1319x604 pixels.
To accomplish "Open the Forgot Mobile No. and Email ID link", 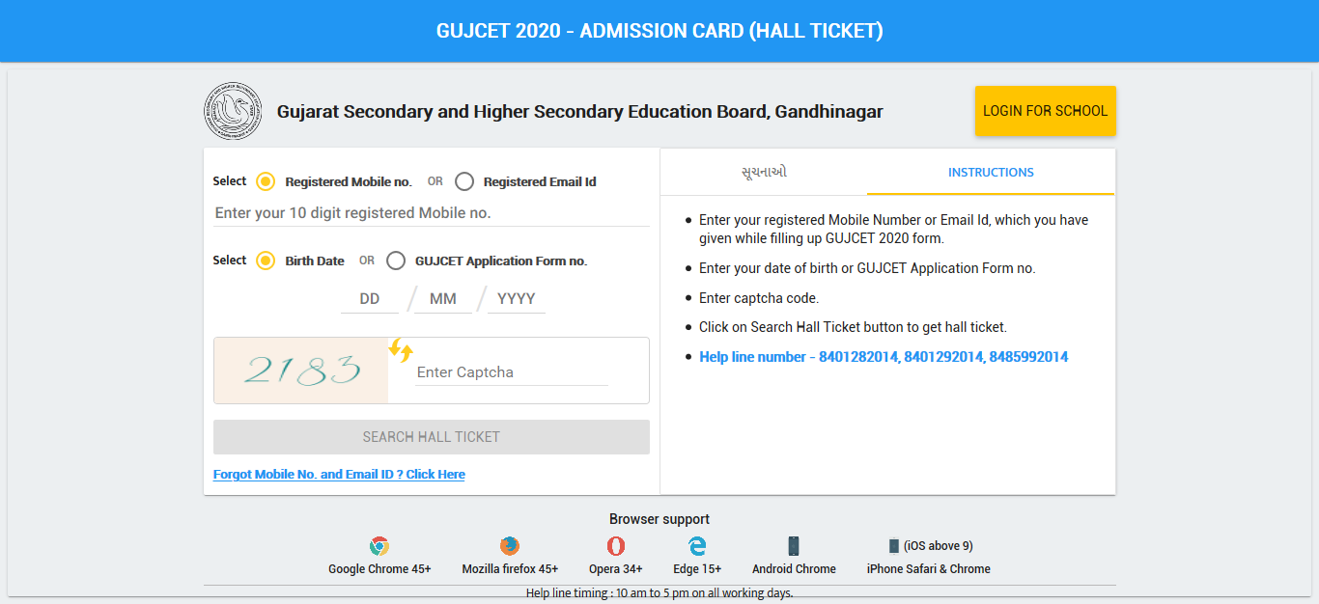I will (339, 475).
